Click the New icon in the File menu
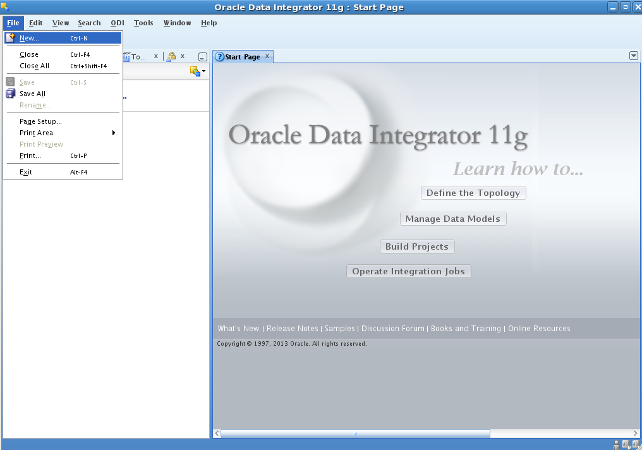 click(x=11, y=37)
